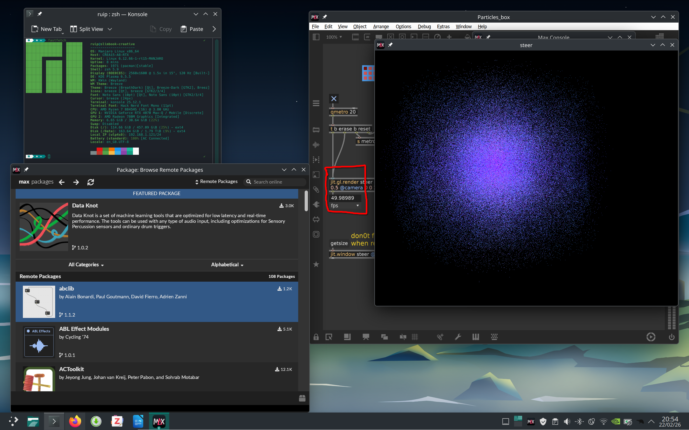
Task: Expand the All Categories filter
Action: (86, 265)
